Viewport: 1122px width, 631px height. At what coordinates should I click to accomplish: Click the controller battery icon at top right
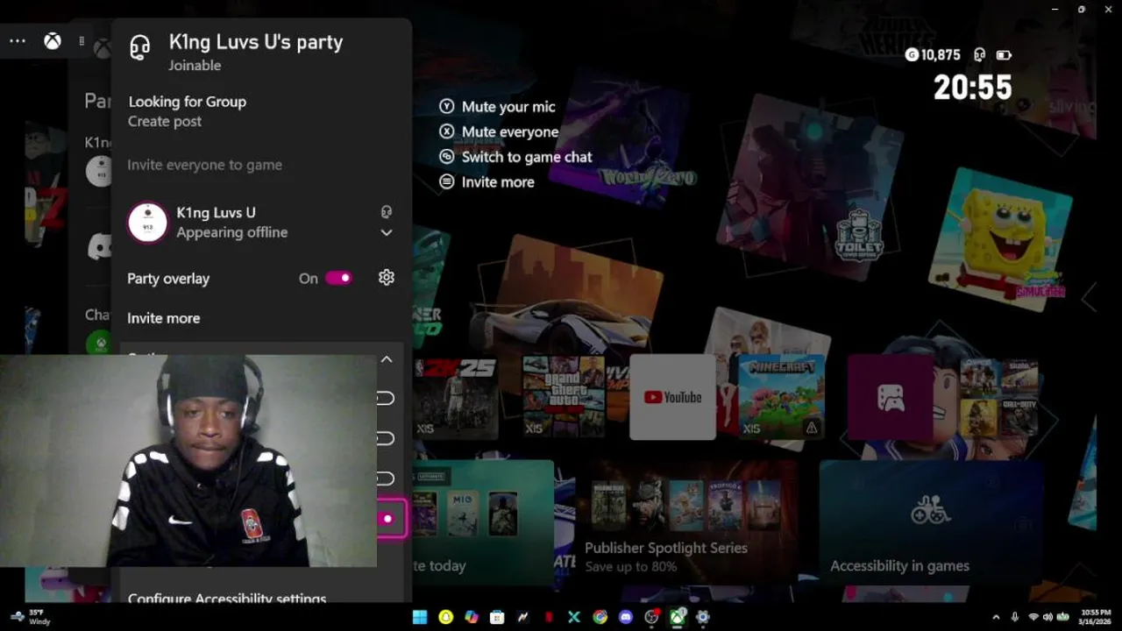[x=1004, y=54]
